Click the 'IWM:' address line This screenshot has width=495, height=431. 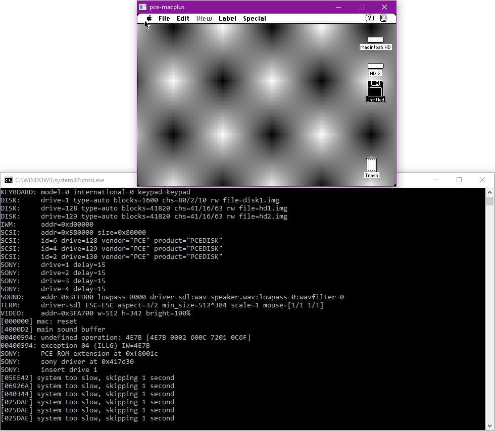pos(46,225)
